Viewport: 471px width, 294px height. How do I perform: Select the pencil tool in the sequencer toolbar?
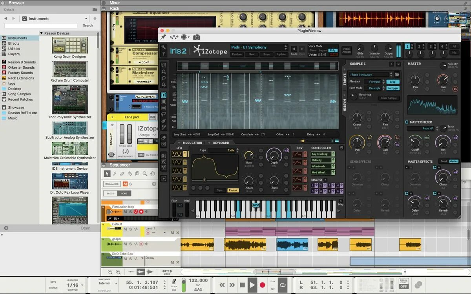115,174
